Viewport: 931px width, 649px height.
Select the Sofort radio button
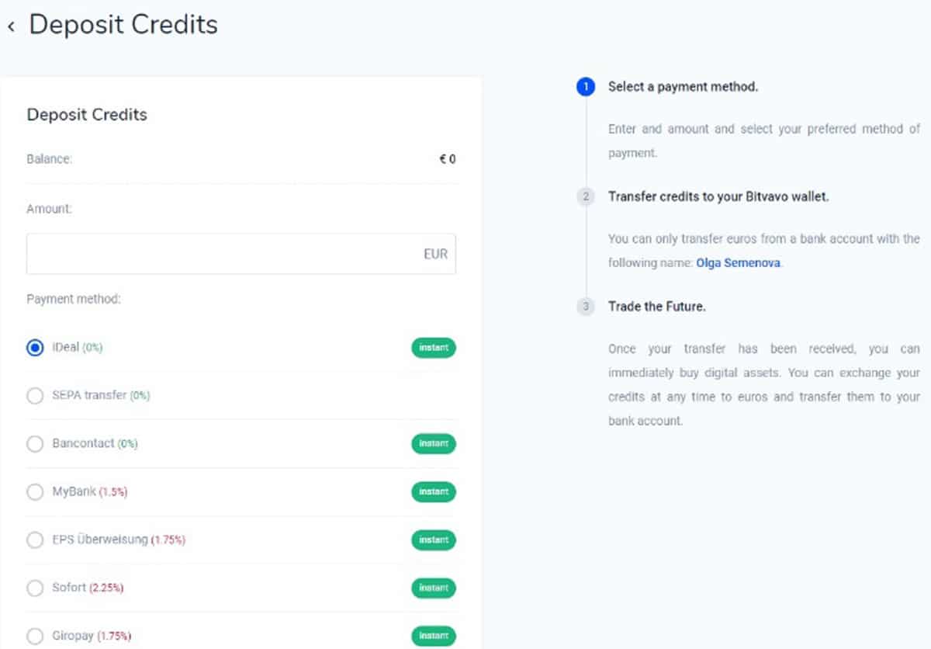click(35, 588)
